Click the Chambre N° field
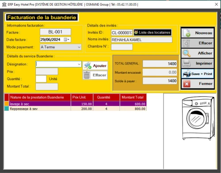221x173 pixels. point(122,47)
